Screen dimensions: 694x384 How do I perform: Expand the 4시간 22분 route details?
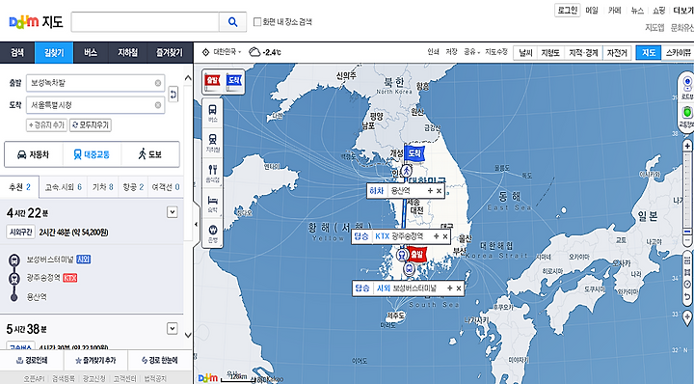pyautogui.click(x=173, y=212)
